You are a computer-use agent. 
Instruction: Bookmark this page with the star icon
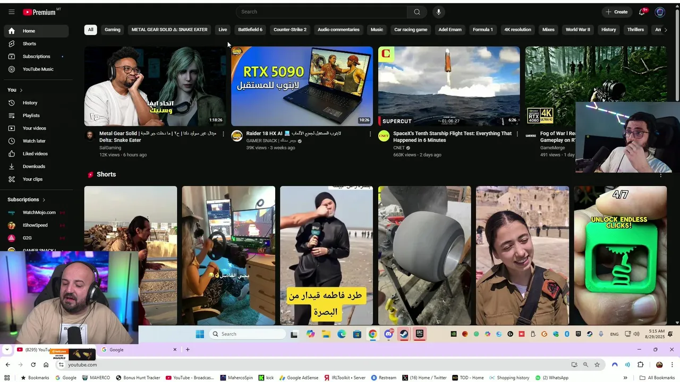[597, 364]
